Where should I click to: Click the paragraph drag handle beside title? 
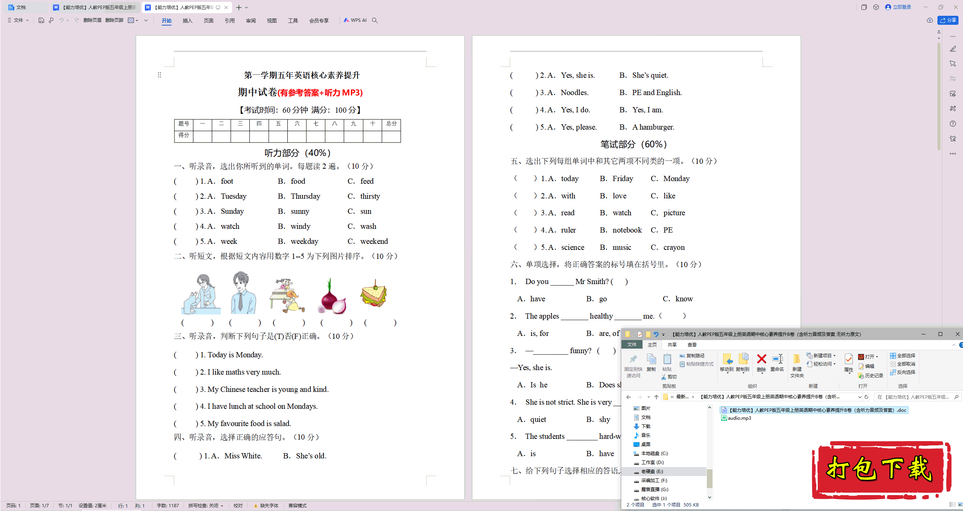159,75
